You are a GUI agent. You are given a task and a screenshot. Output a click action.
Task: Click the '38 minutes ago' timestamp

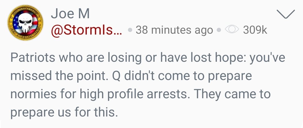click(174, 30)
